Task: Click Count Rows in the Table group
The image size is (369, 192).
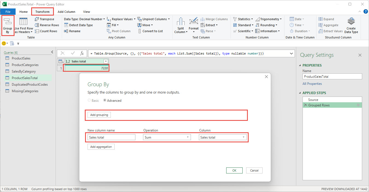Action: click(x=46, y=31)
